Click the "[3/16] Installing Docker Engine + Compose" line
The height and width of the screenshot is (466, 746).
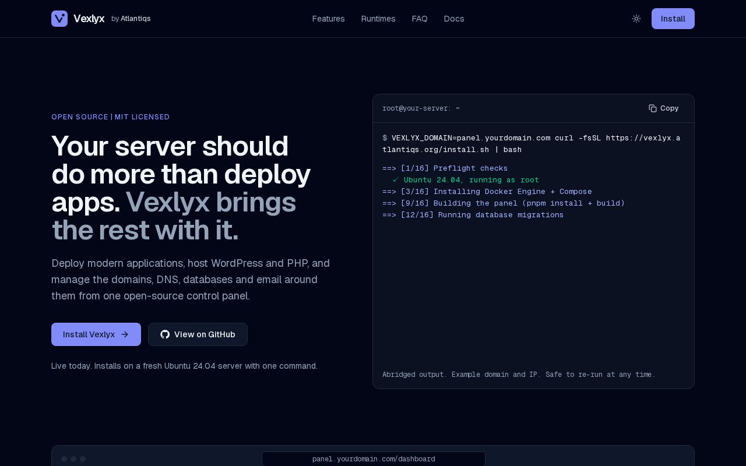click(487, 192)
